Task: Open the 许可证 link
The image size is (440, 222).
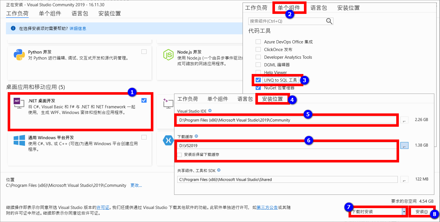Action: (103, 207)
